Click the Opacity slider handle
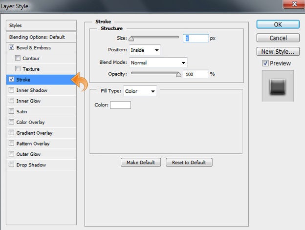The image size is (305, 230). [x=178, y=75]
